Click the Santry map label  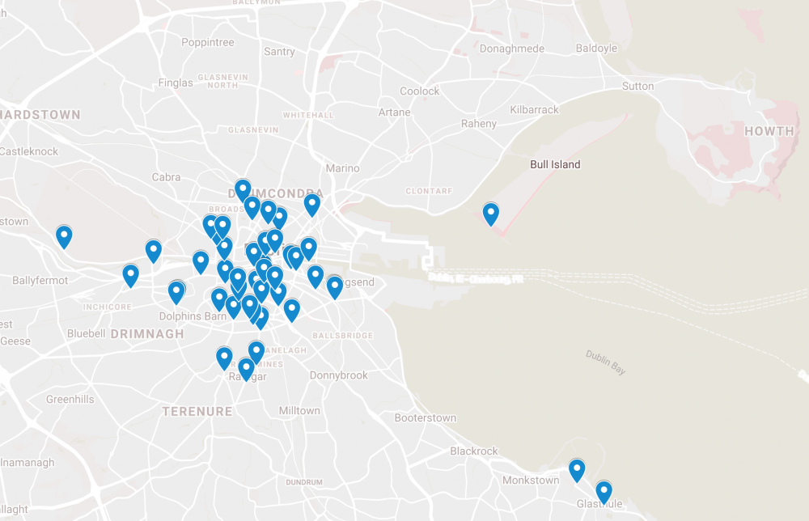(279, 52)
